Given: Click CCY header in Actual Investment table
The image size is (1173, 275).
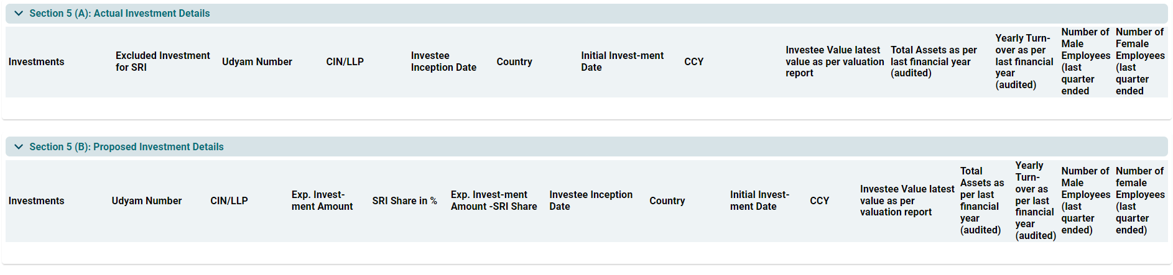Looking at the screenshot, I should [x=694, y=61].
